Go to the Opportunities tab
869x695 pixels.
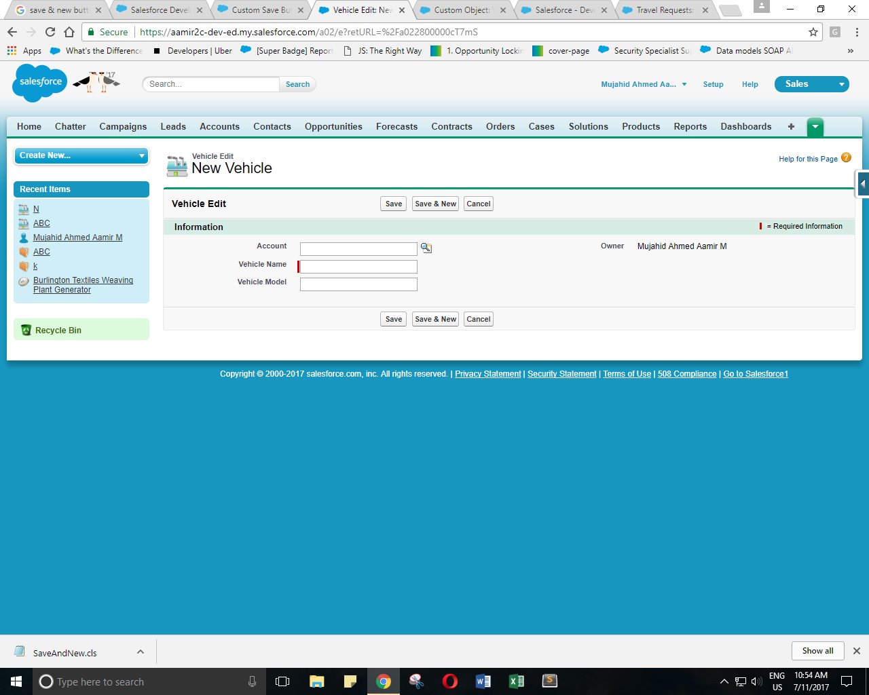tap(333, 126)
